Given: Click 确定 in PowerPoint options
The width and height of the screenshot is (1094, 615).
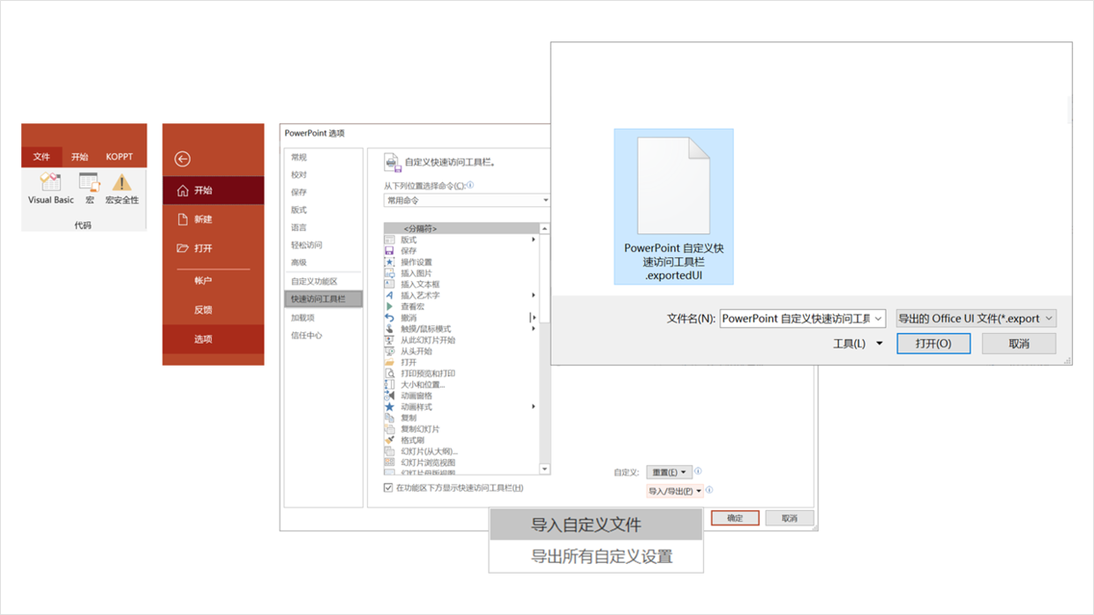Looking at the screenshot, I should click(x=735, y=518).
